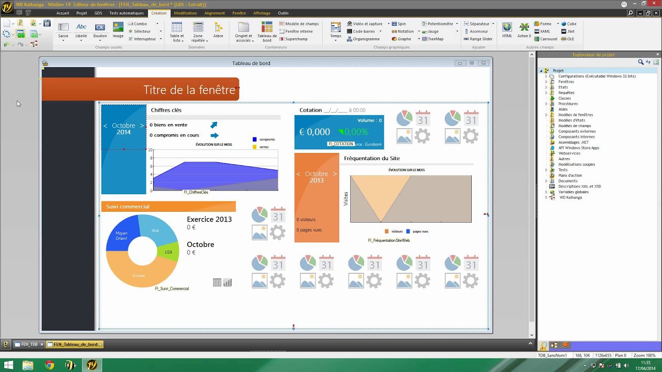Collapse the Projet root node
Viewport: 662px width, 372px height.
tap(541, 71)
